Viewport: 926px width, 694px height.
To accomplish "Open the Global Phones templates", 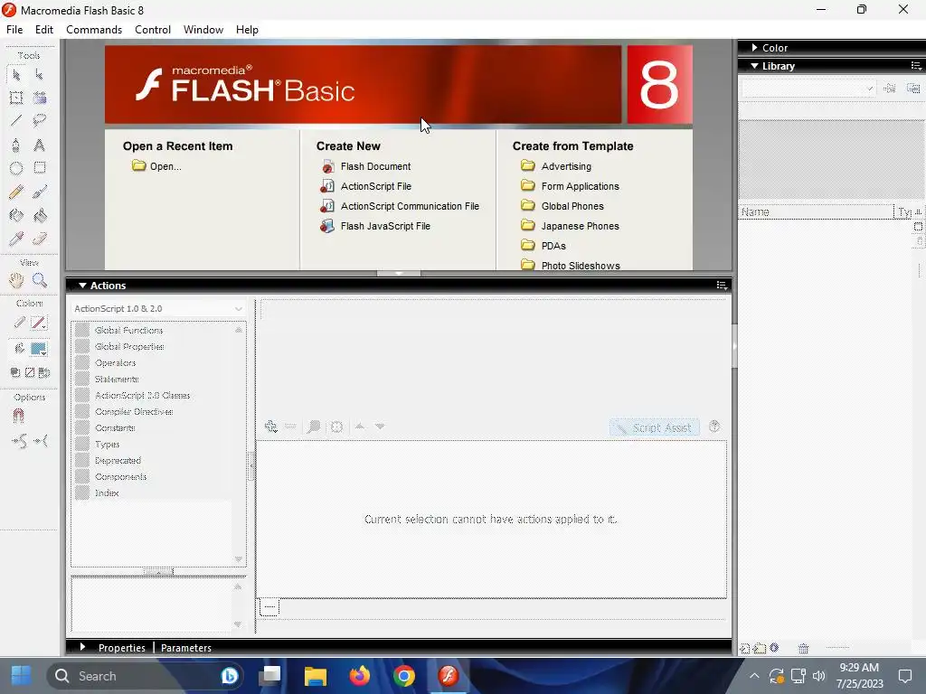I will click(x=562, y=207).
